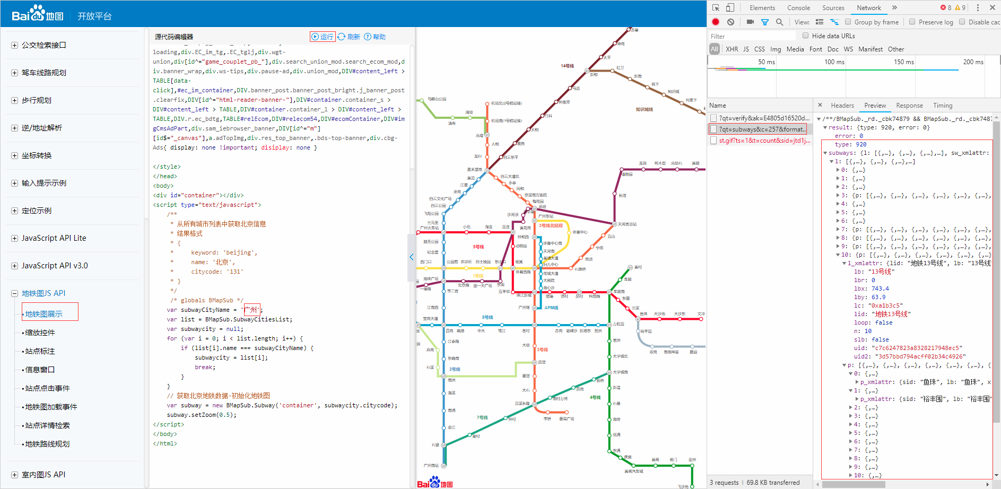
Task: Open network search with magnifier icon
Action: tap(779, 22)
